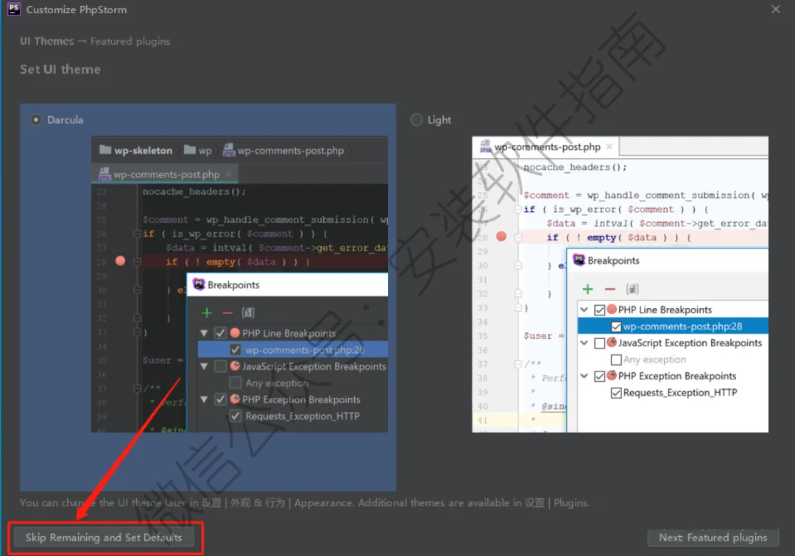Screen dimensions: 795x556
Task: Click Breakpoints window icon in Light preview
Action: (x=579, y=260)
